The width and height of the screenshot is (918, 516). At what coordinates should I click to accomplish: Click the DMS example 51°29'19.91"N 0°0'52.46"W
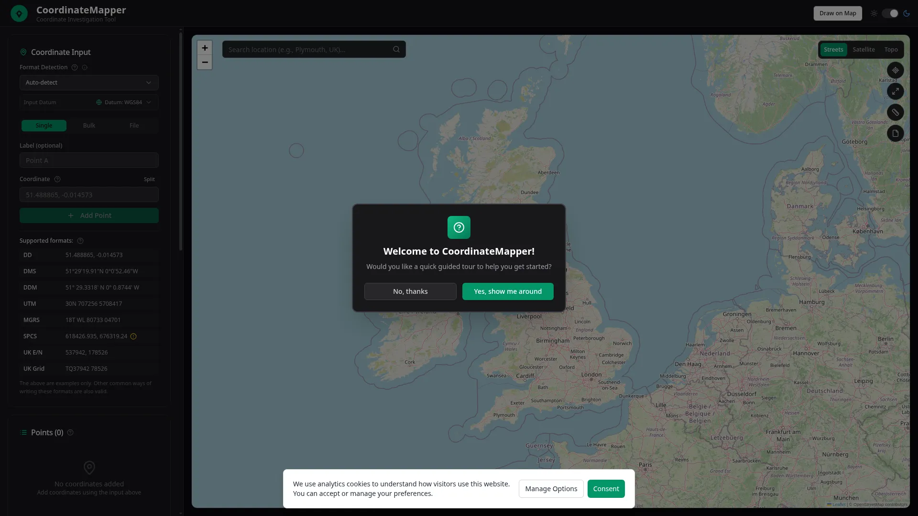[x=101, y=271]
